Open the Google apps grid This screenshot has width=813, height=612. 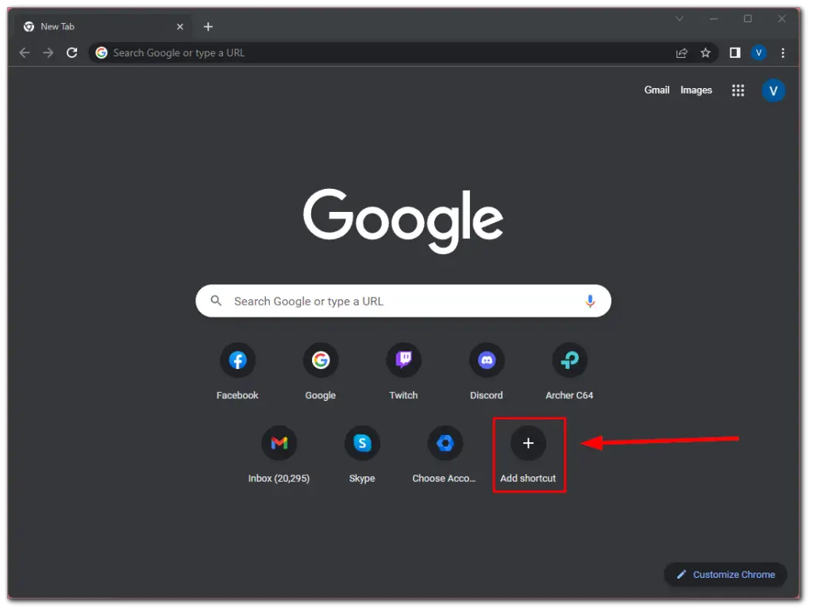pyautogui.click(x=738, y=90)
